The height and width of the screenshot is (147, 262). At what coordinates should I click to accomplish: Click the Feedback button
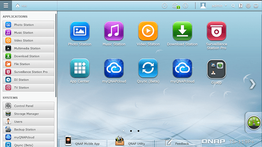pyautogui.click(x=178, y=143)
